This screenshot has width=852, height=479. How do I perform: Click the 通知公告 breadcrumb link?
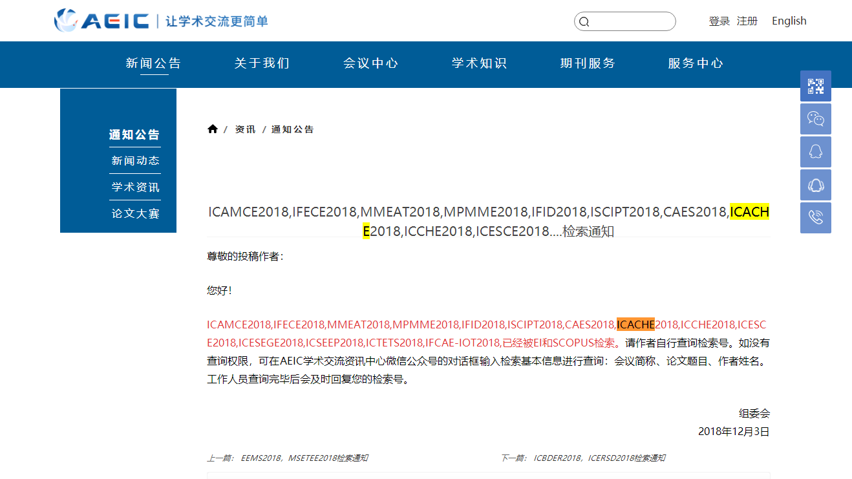point(293,129)
